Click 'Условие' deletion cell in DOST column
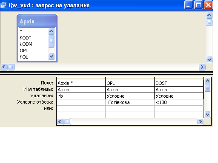This screenshot has height=163, width=218. [x=179, y=96]
